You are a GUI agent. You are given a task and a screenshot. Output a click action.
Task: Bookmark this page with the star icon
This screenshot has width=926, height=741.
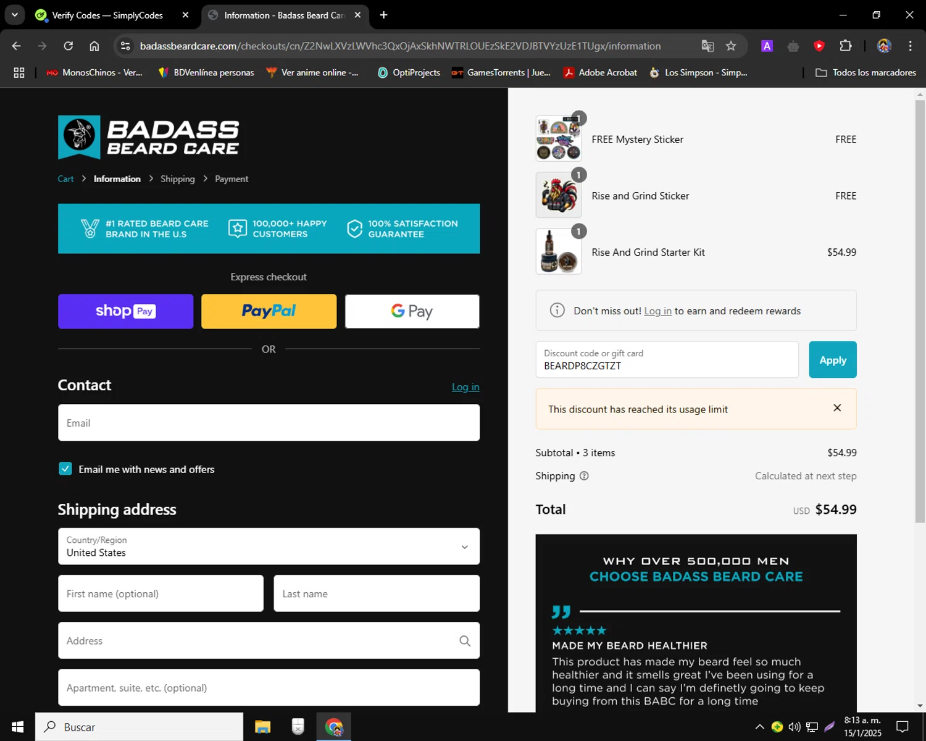pos(731,46)
